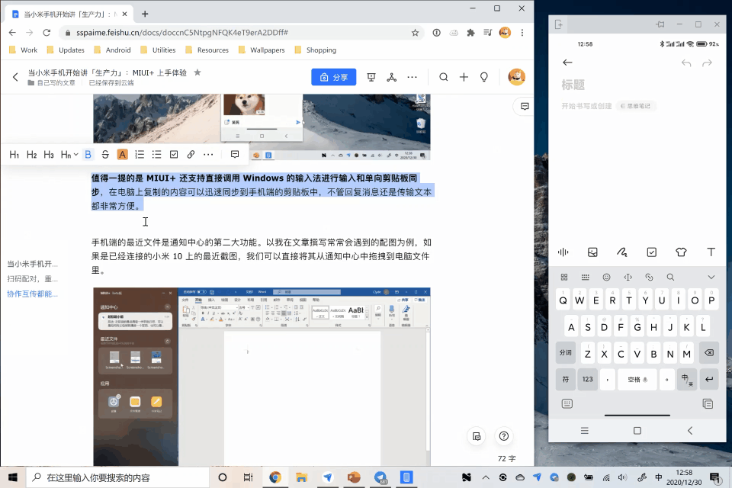
Task: Insert an image in phone note
Action: click(592, 252)
